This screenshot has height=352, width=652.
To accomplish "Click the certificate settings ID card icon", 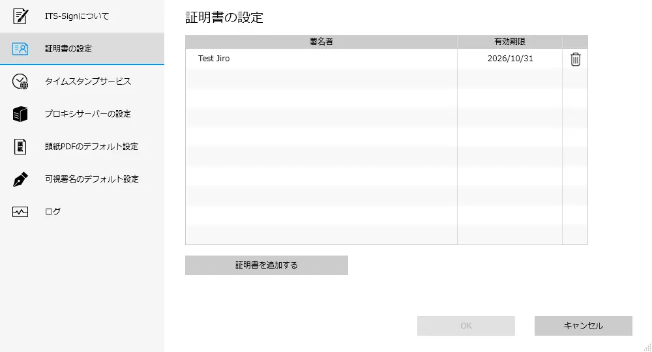I will pyautogui.click(x=20, y=49).
